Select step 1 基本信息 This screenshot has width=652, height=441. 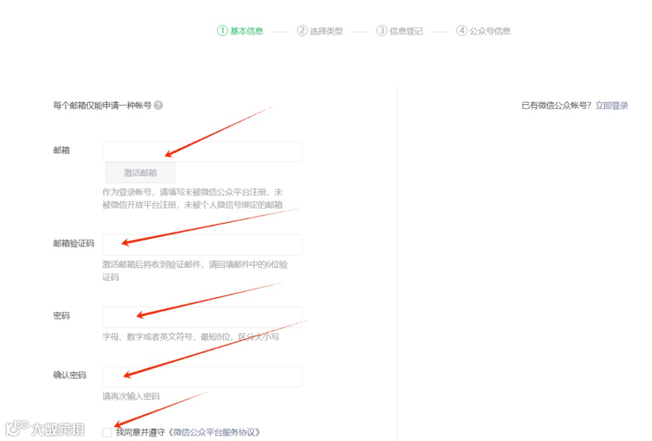point(240,31)
